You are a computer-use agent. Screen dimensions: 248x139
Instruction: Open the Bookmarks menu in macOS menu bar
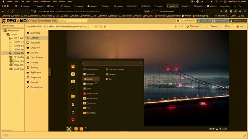click(x=45, y=2)
